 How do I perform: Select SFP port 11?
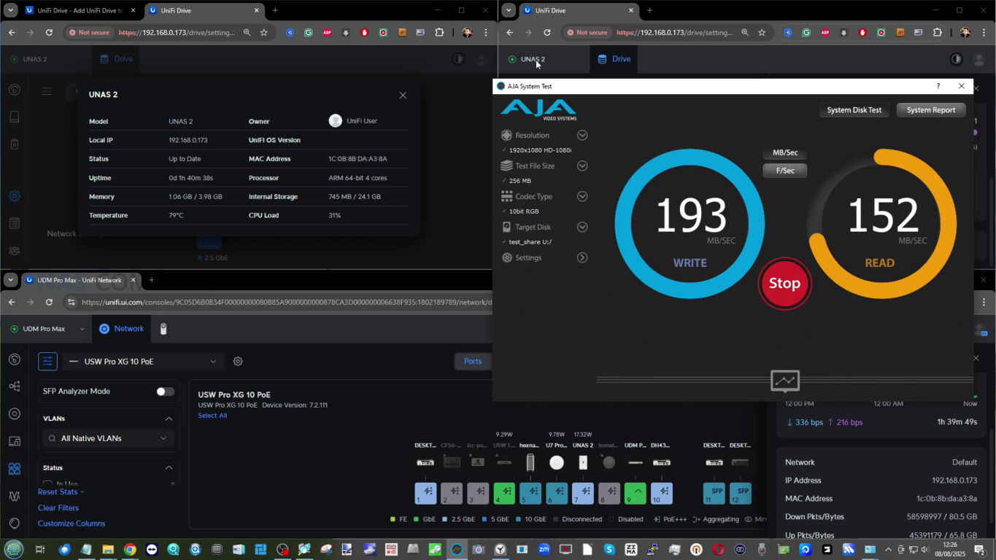714,494
